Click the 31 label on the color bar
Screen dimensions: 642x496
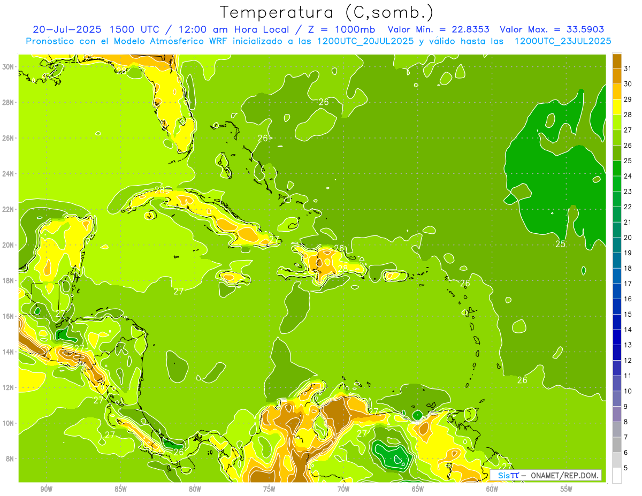coord(628,68)
